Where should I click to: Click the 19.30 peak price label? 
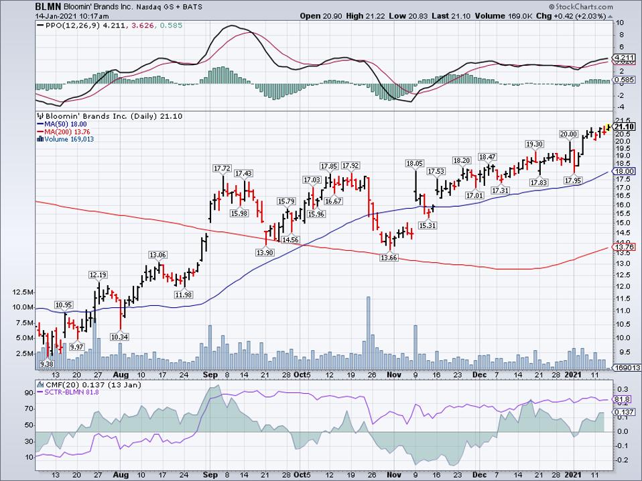click(534, 144)
